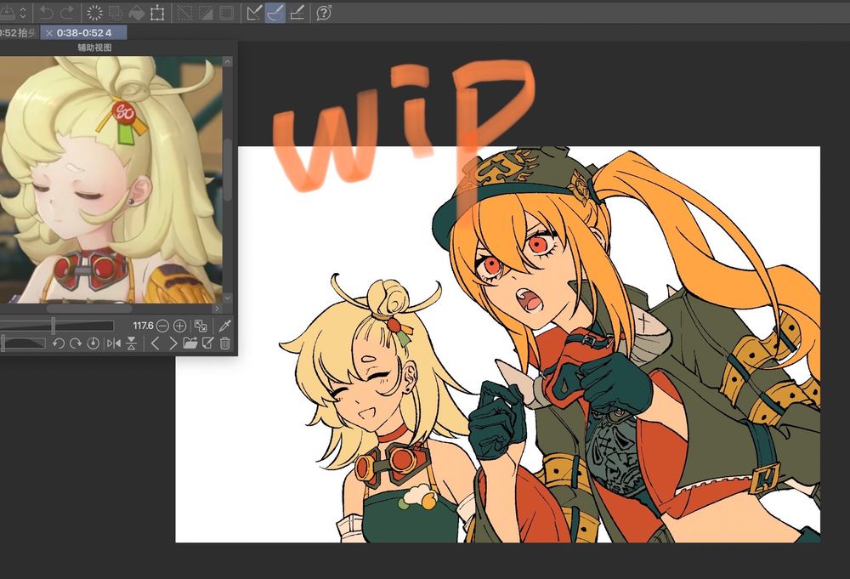Screen dimensions: 850x579
Task: Click the Save icon in command bar
Action: 7,13
